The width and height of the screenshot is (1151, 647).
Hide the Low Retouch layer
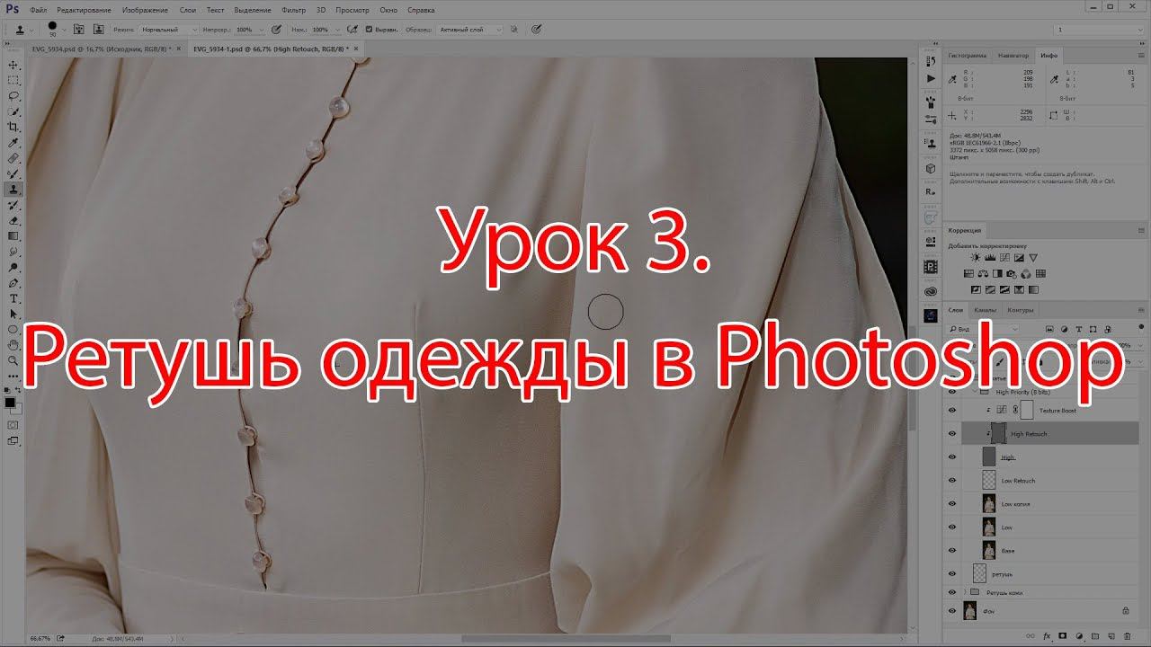(x=952, y=480)
